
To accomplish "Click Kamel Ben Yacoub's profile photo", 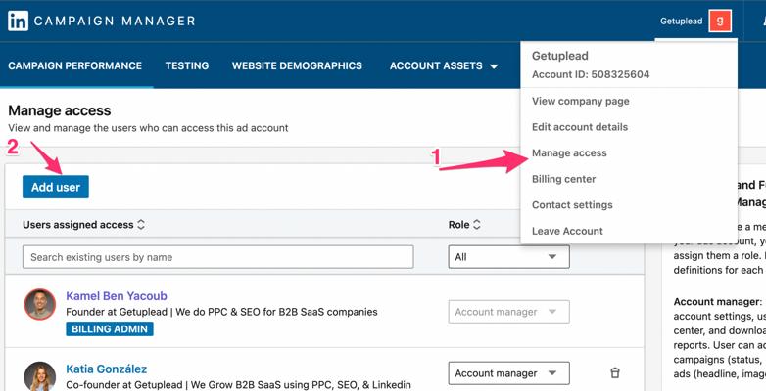I will (39, 304).
